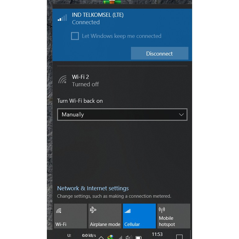The height and width of the screenshot is (239, 239).
Task: Toggle the Mobile hotspot tile
Action: (x=174, y=216)
